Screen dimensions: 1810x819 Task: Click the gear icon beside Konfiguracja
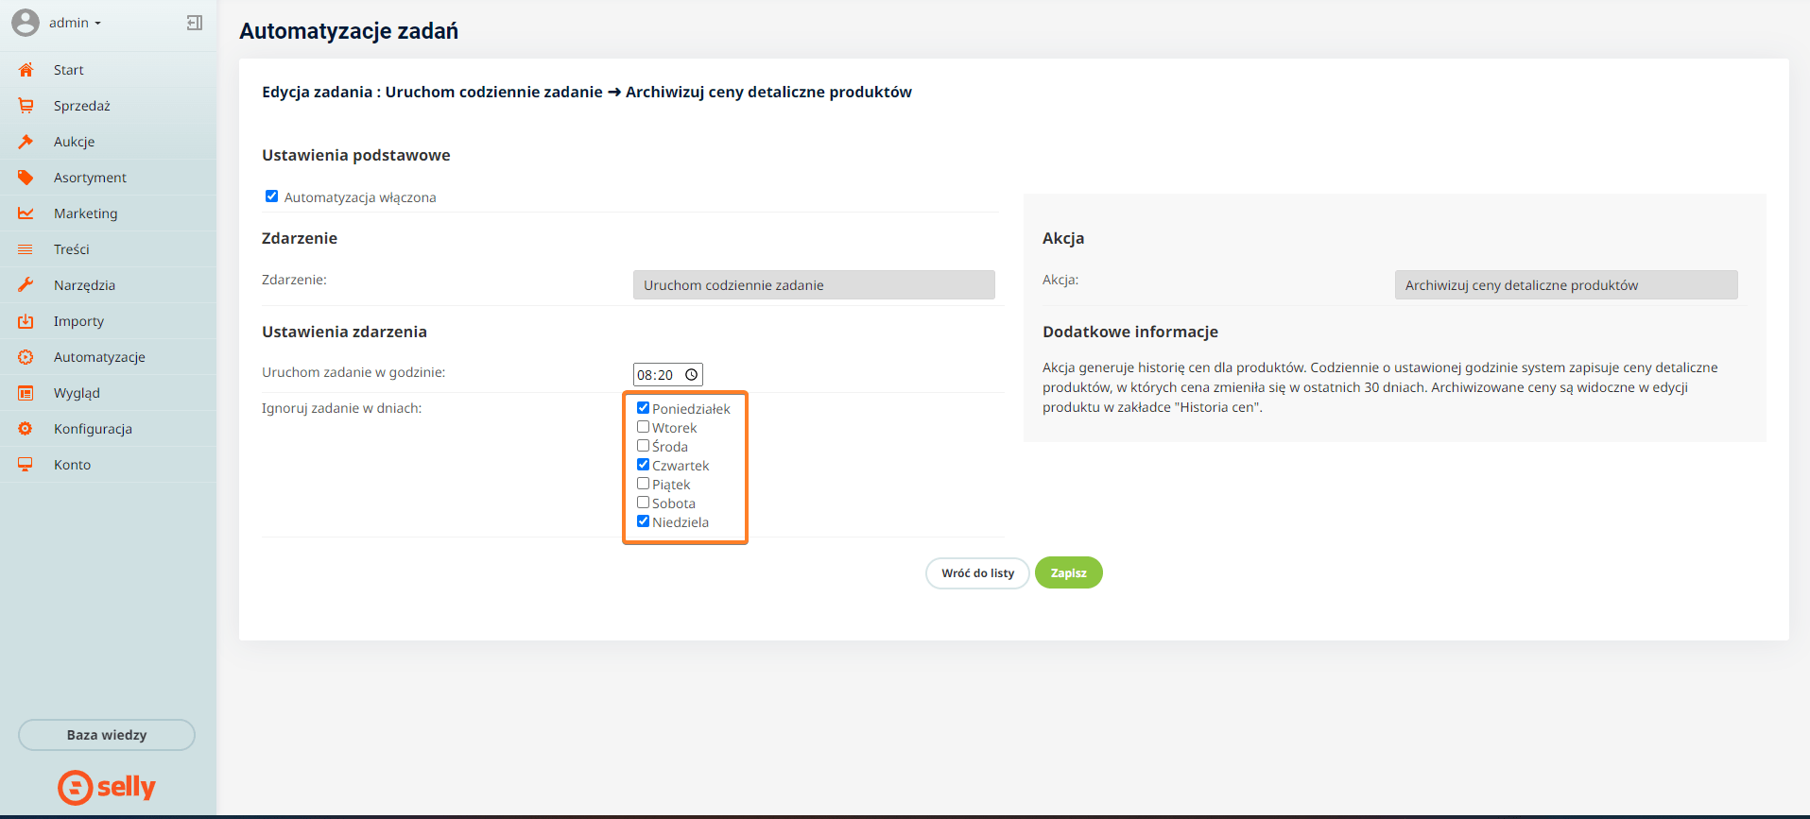point(26,429)
